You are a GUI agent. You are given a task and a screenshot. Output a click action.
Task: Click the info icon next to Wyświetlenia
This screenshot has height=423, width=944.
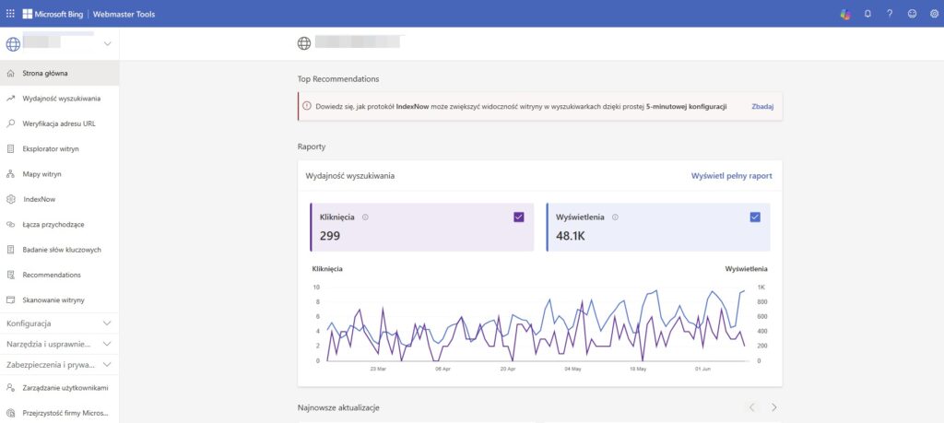[615, 217]
